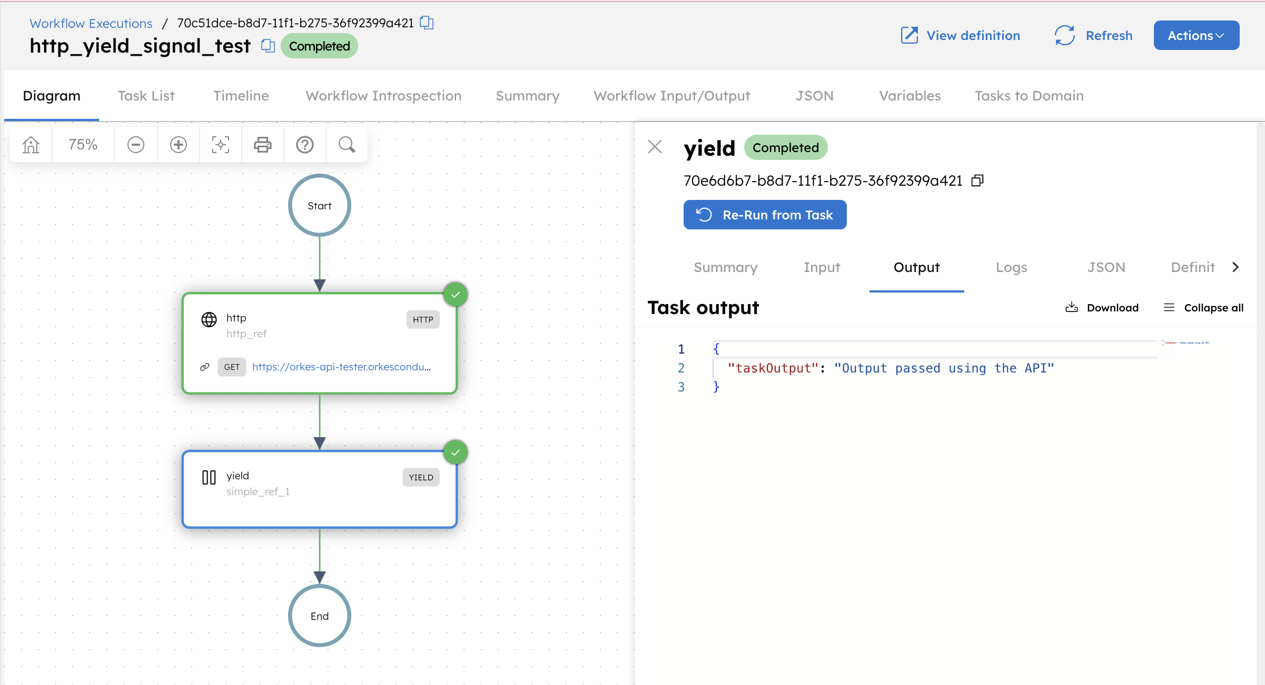The width and height of the screenshot is (1265, 685).
Task: Switch to the task Summary tab
Action: (726, 267)
